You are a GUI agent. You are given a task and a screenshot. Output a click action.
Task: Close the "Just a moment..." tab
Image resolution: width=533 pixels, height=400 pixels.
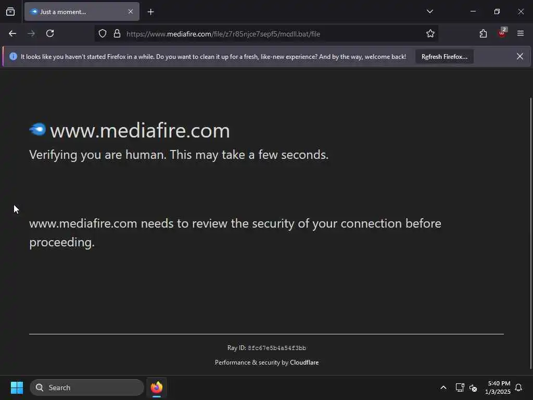point(131,12)
